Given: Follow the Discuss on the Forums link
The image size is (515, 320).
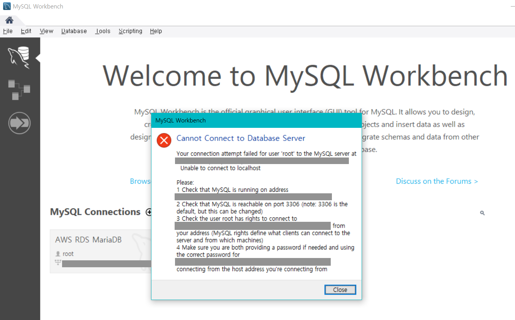Looking at the screenshot, I should (x=437, y=181).
